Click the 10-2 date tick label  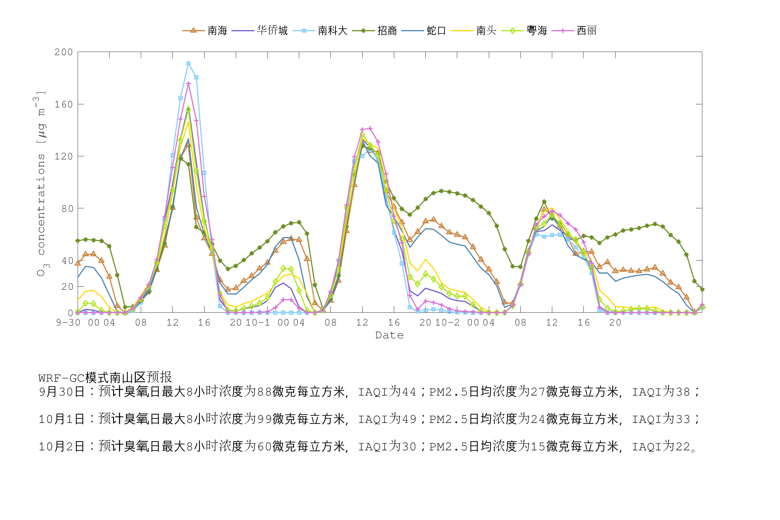pyautogui.click(x=447, y=323)
